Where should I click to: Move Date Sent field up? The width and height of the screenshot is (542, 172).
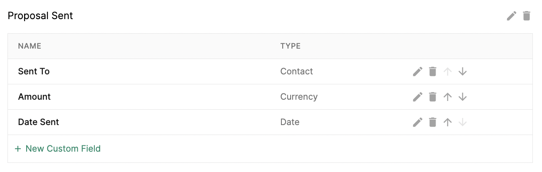pos(448,122)
